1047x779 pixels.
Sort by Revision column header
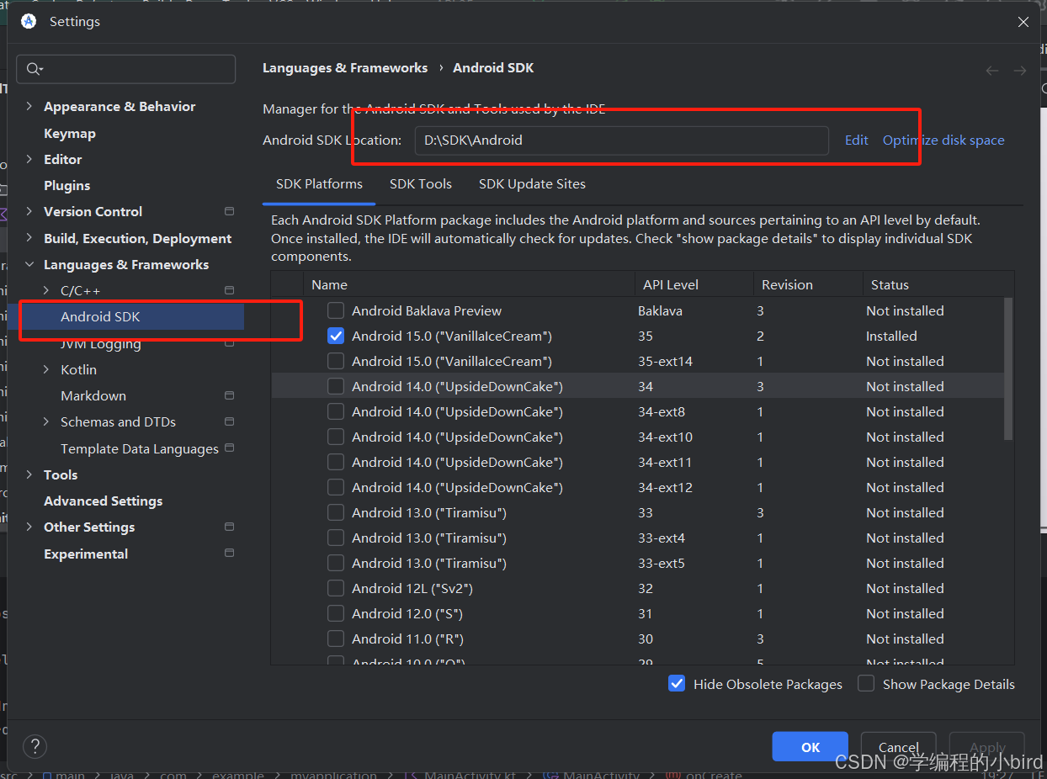[x=808, y=284]
